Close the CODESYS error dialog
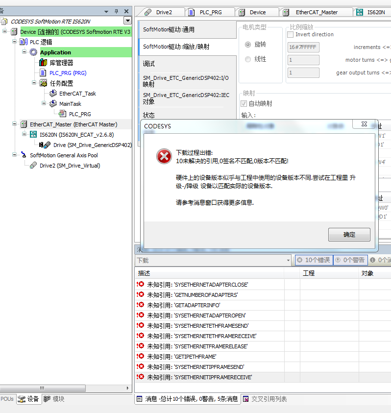391x413 pixels. point(365,124)
